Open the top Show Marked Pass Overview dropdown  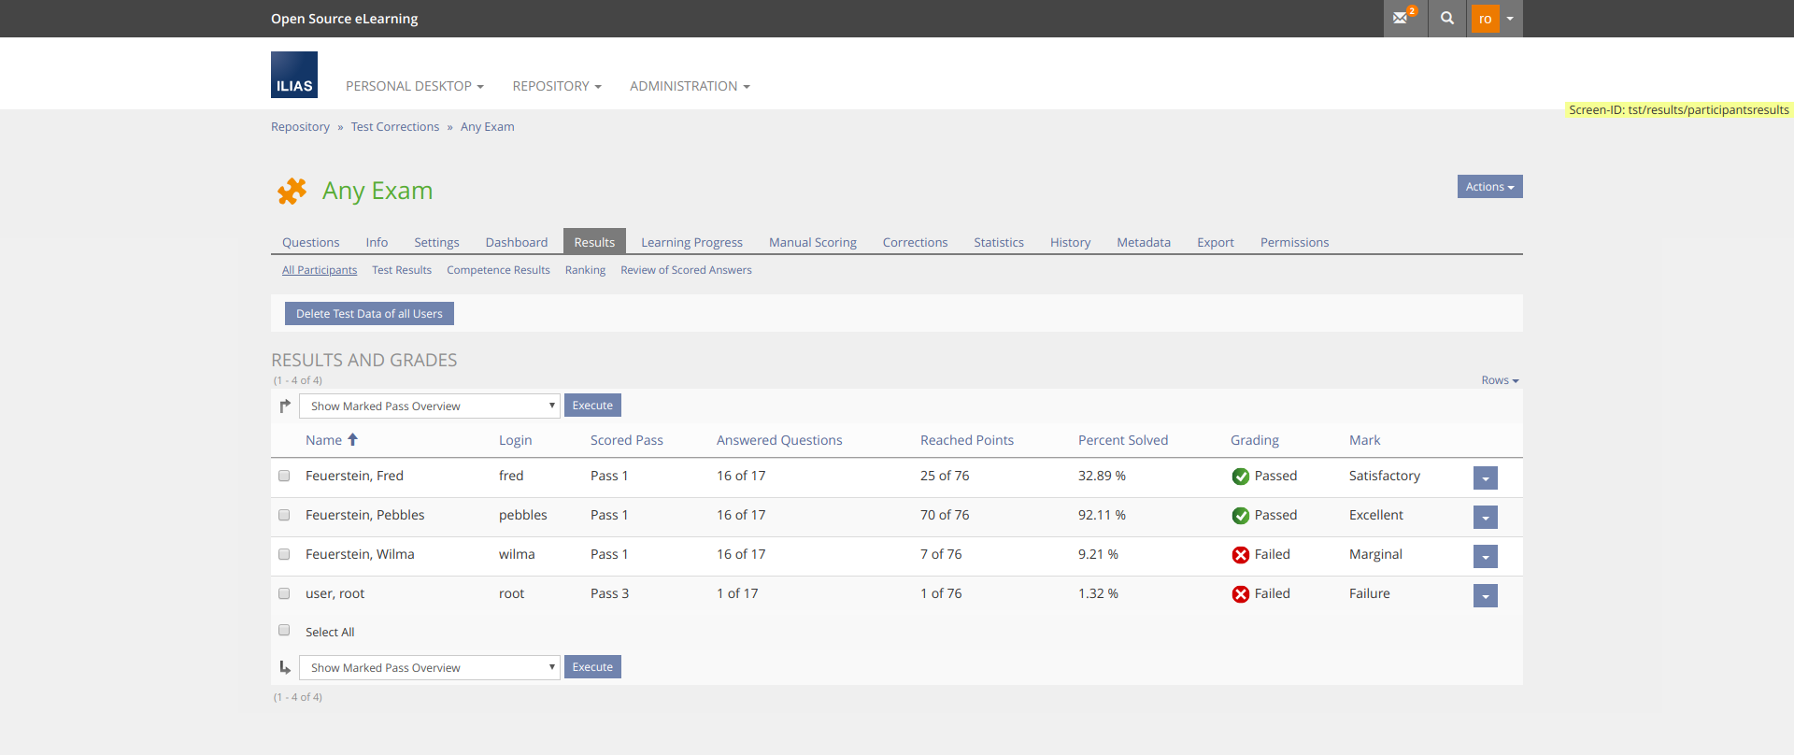click(430, 406)
